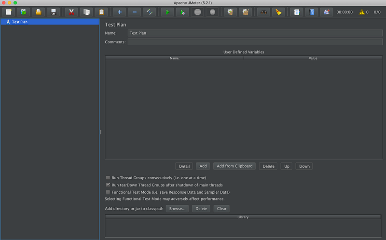Enable Run Thread Groups consecutively checkbox
This screenshot has height=240, width=386.
point(108,177)
